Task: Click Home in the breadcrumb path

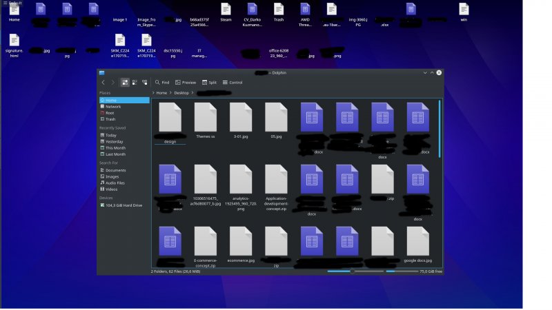Action: pyautogui.click(x=161, y=93)
